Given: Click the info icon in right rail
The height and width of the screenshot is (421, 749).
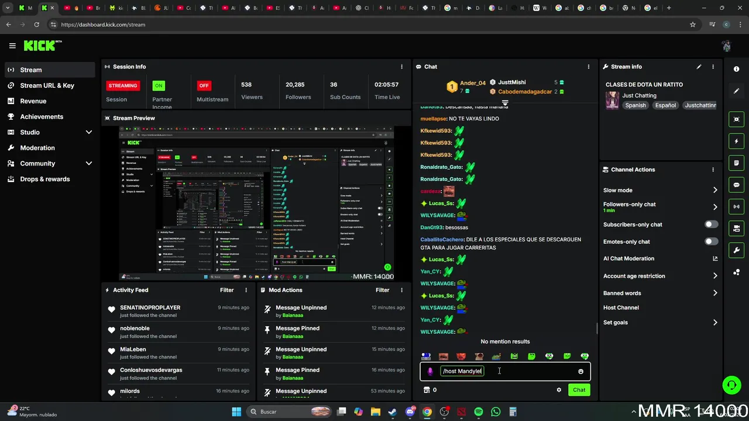Looking at the screenshot, I should [736, 69].
